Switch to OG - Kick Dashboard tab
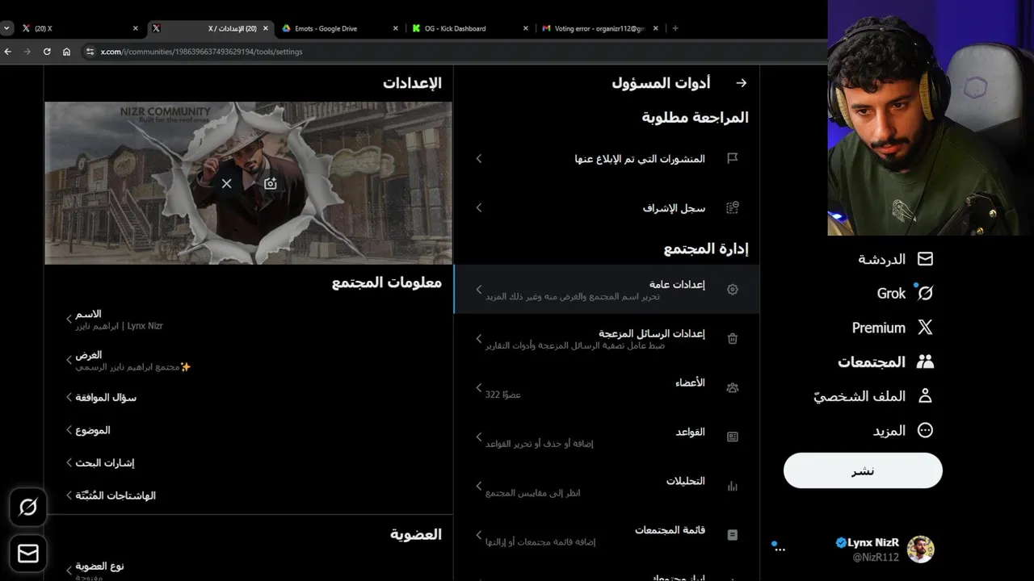The width and height of the screenshot is (1034, 581). click(x=469, y=28)
